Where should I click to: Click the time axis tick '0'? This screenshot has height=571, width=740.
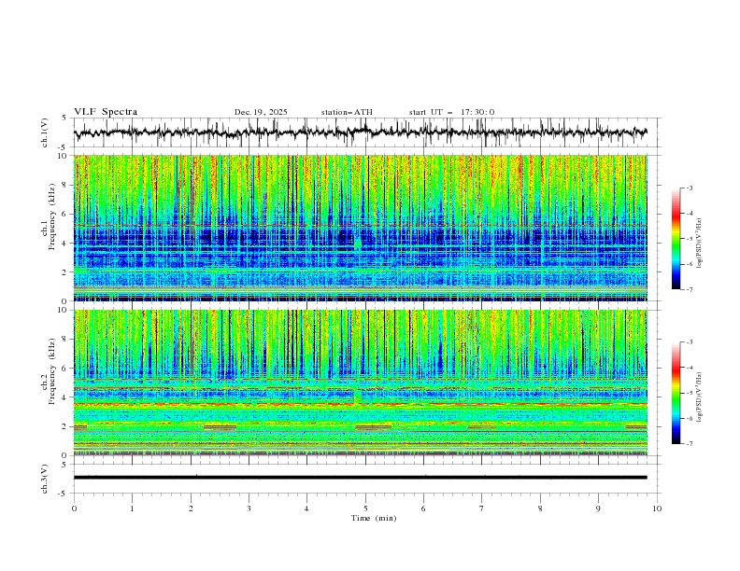(74, 508)
